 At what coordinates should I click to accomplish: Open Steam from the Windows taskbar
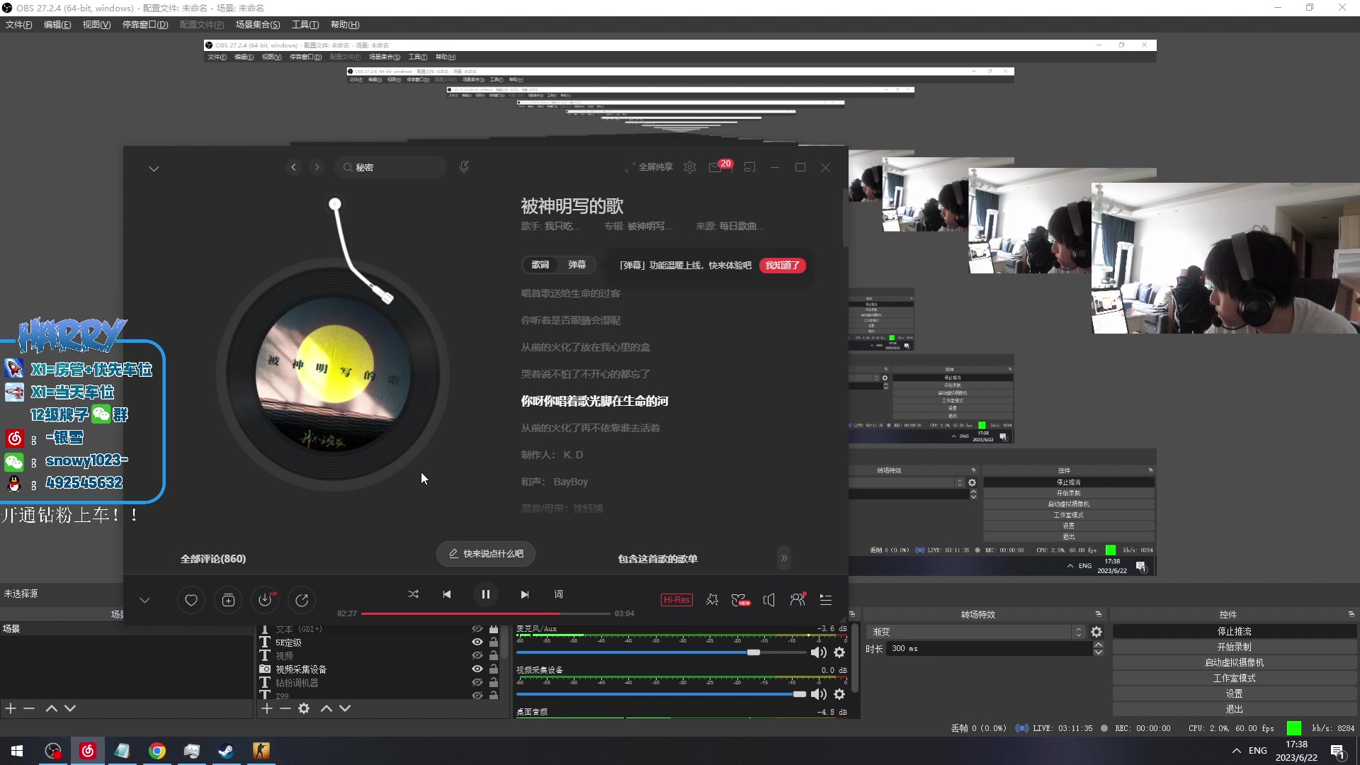[x=227, y=751]
